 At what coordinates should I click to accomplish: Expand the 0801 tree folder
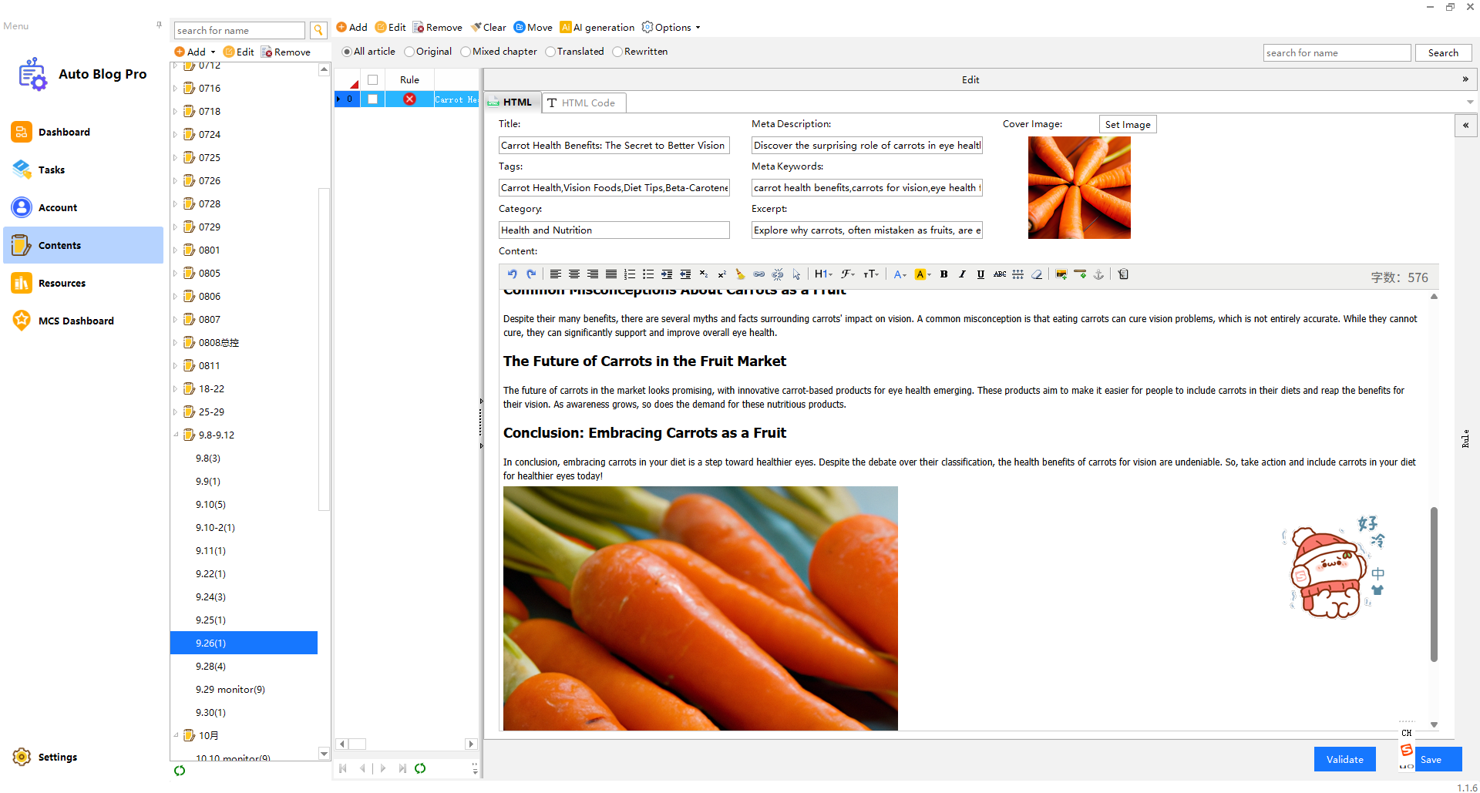(x=176, y=250)
